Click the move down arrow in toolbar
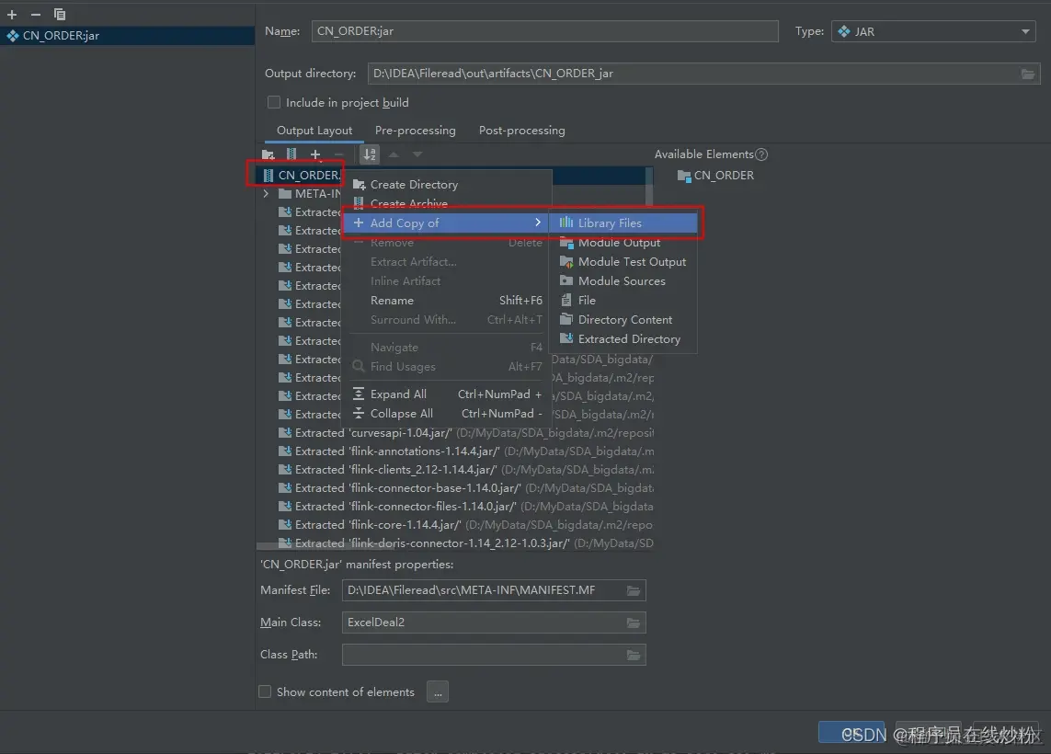 tap(417, 154)
